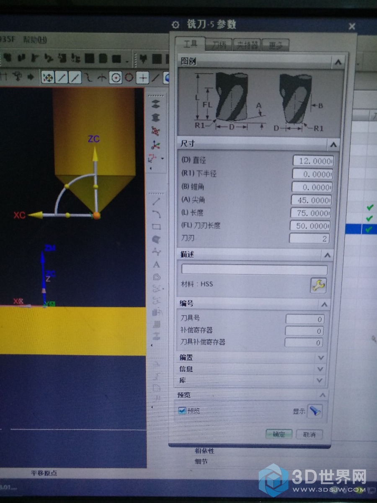Screen dimensions: 377x503
Task: Open the tool material wrench icon
Action: [318, 285]
